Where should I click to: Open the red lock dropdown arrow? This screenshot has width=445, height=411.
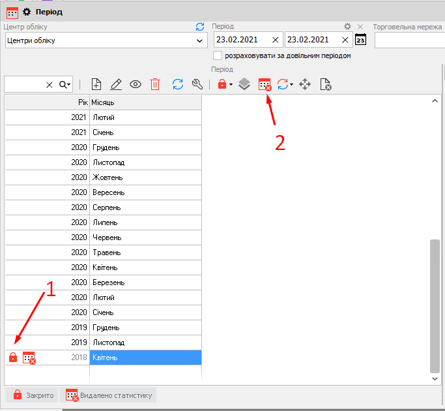tap(231, 85)
